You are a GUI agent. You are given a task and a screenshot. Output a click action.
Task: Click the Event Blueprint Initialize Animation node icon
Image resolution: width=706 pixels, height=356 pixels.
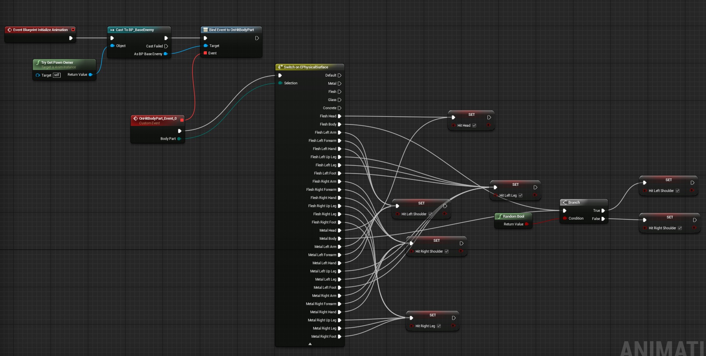tap(9, 30)
